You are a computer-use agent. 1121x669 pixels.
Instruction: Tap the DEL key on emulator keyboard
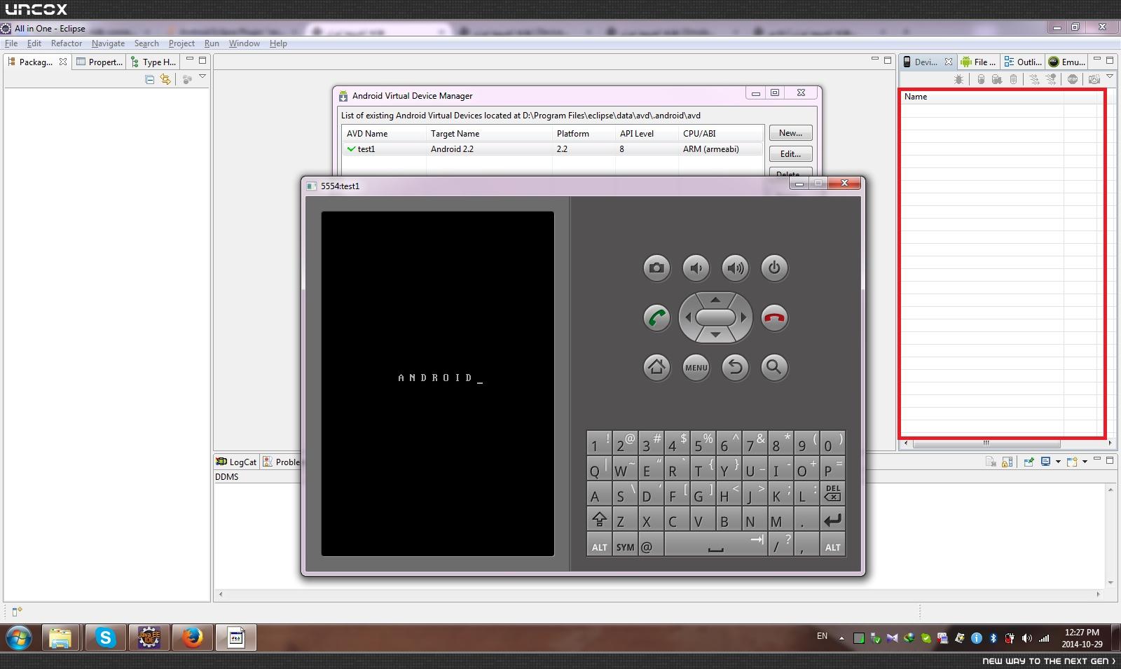[x=832, y=494]
